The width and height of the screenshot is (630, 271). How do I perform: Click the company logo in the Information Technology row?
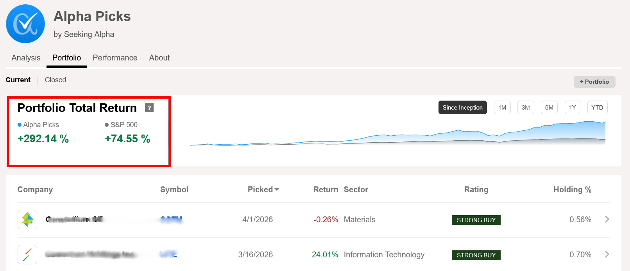pyautogui.click(x=27, y=255)
